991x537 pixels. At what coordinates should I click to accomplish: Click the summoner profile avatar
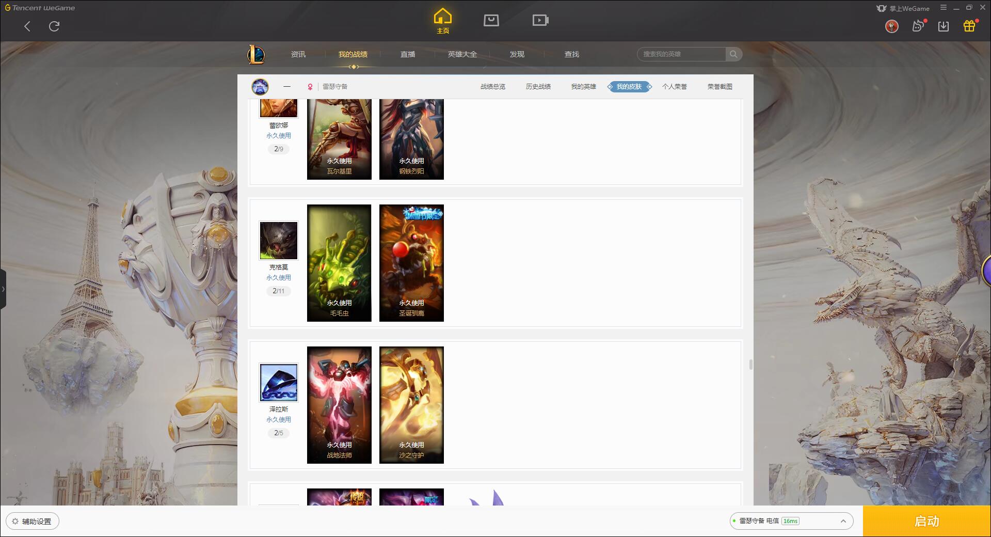click(x=260, y=87)
